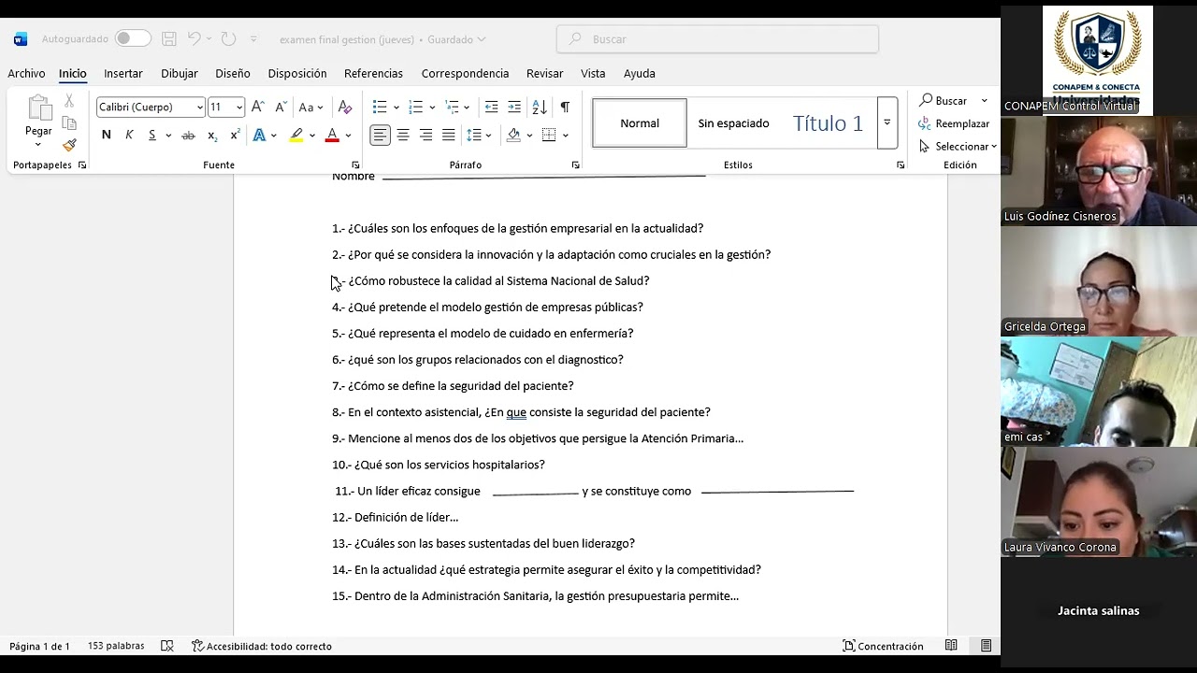1197x673 pixels.
Task: Switch to Read Mode view icon
Action: [951, 646]
